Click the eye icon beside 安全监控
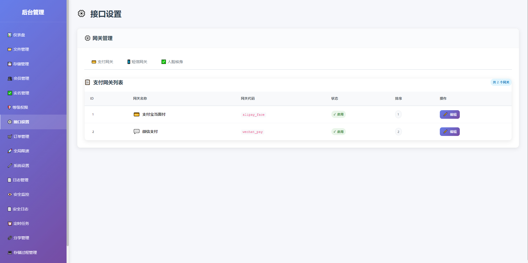Viewport: 528px width, 263px height. (x=10, y=194)
